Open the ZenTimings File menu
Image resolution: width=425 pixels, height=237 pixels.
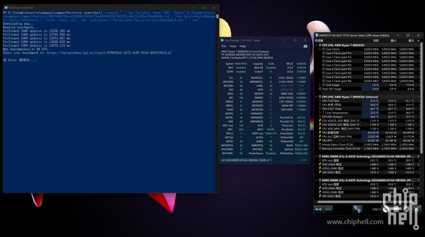click(224, 46)
